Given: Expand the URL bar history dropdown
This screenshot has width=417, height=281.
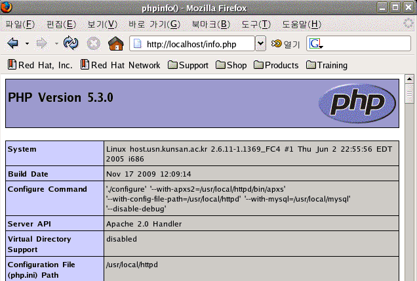Looking at the screenshot, I should pyautogui.click(x=260, y=43).
